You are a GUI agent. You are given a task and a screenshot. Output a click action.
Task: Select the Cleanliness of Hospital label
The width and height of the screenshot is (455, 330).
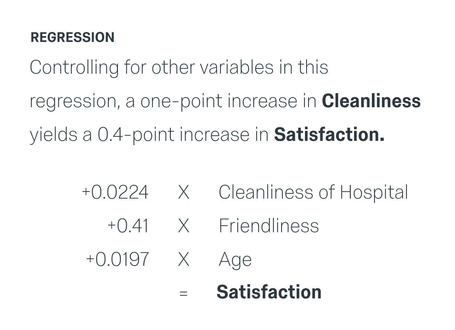pyautogui.click(x=313, y=192)
